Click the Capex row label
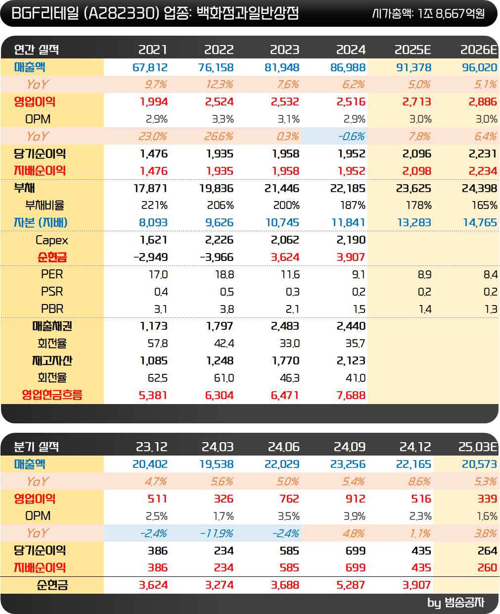Viewport: 500px width, 614px height. [x=52, y=241]
